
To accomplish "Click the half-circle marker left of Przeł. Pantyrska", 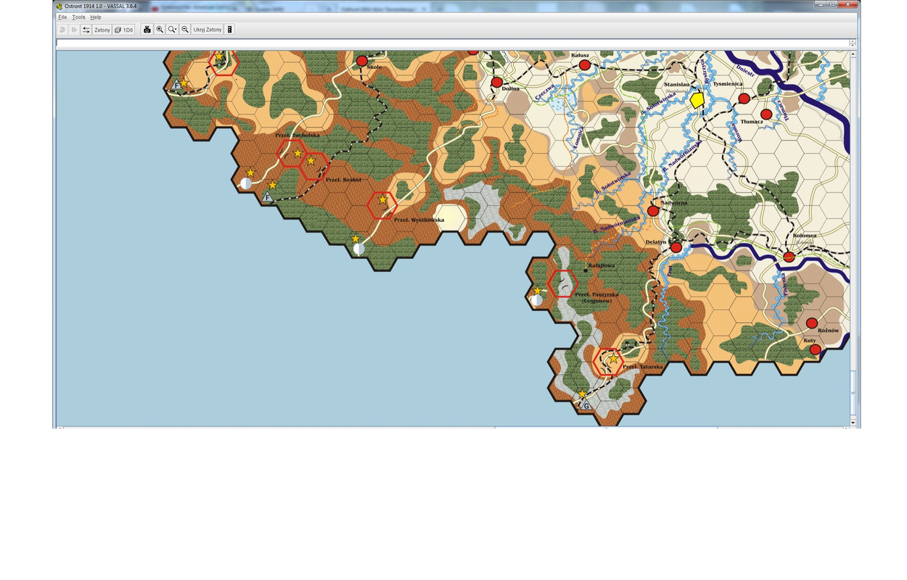I will click(537, 299).
